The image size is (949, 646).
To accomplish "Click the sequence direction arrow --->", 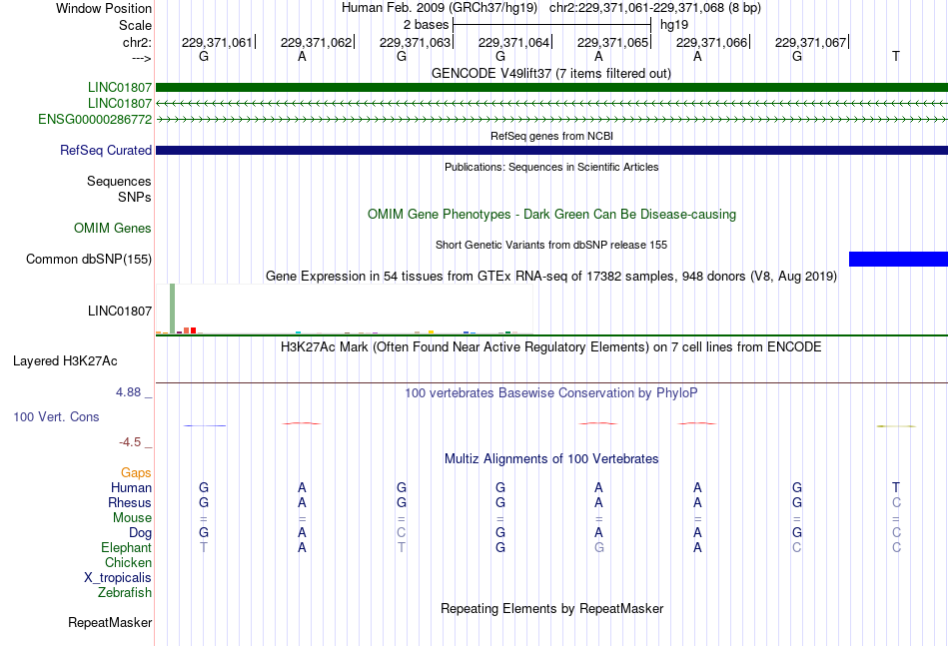I will (x=142, y=58).
